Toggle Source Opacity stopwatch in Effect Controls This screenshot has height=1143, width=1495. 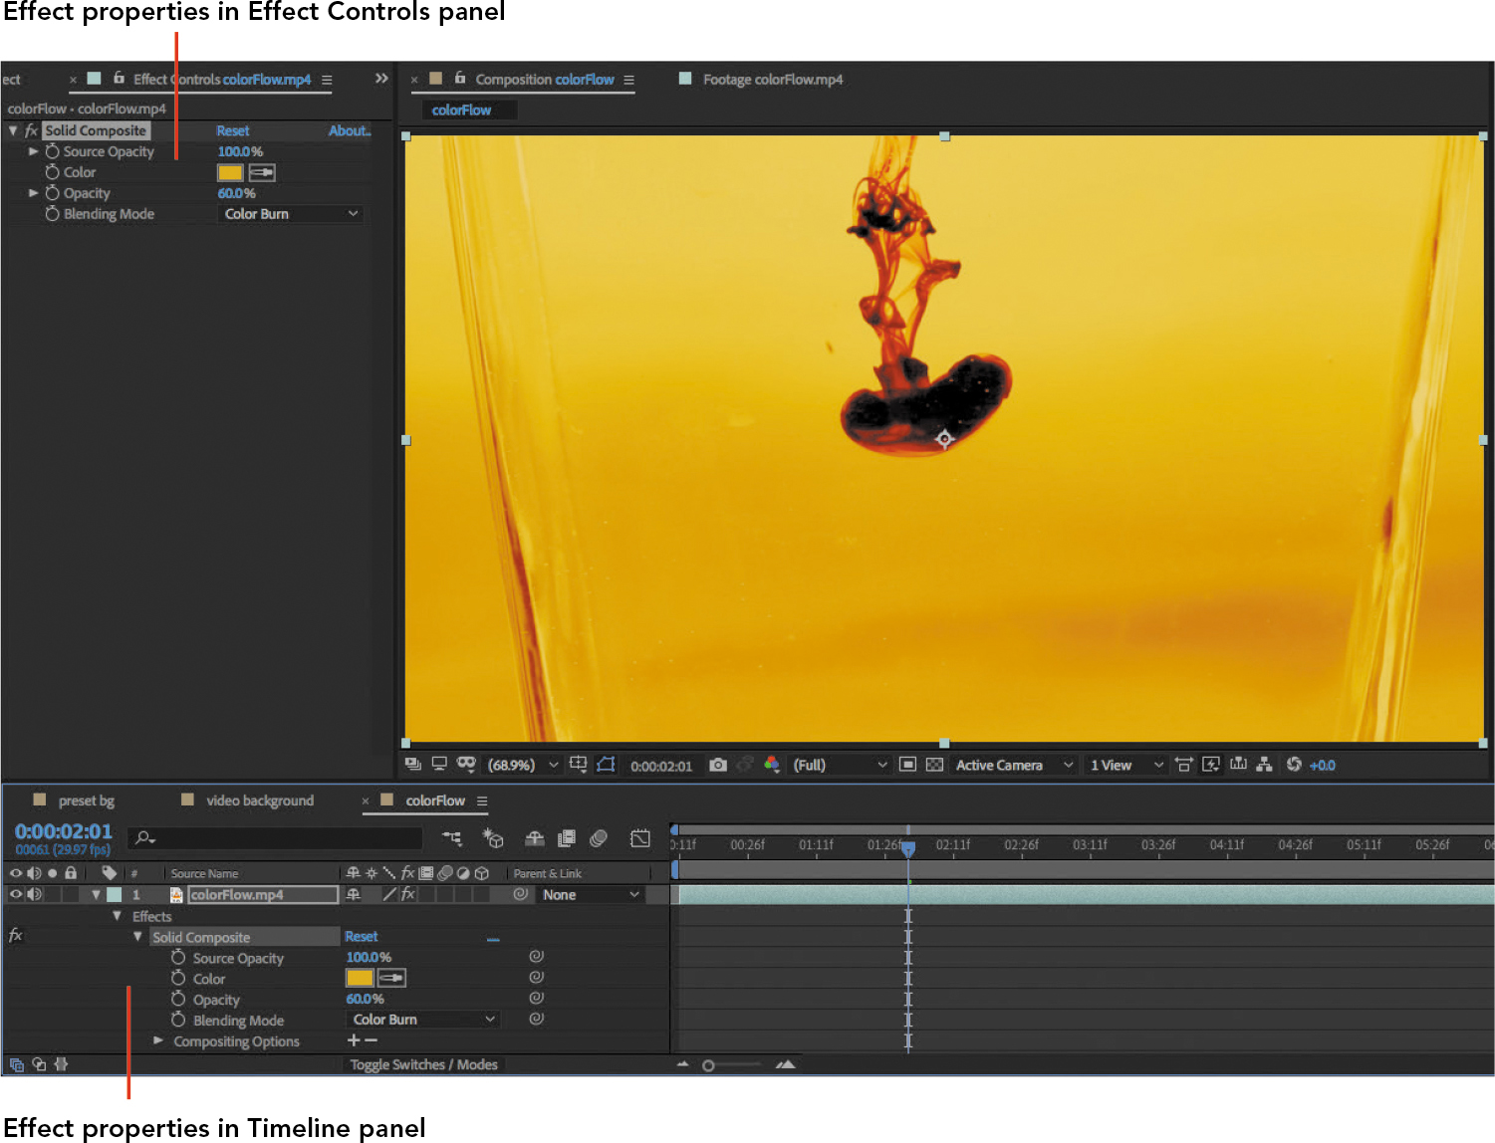[x=52, y=151]
